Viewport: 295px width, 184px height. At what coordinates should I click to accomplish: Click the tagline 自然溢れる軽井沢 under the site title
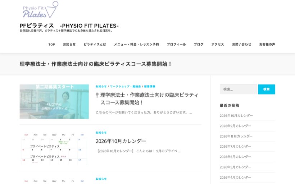(x=66, y=31)
